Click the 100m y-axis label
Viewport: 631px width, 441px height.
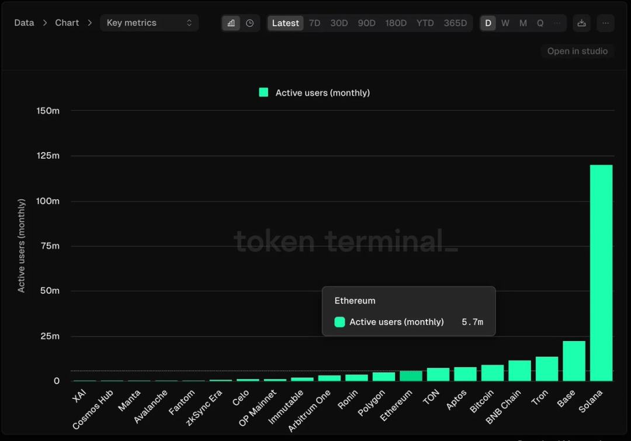pyautogui.click(x=48, y=201)
